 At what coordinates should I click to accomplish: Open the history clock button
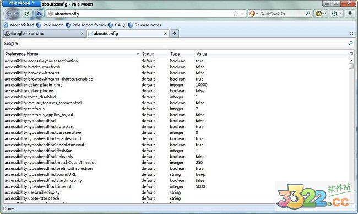[337, 14]
